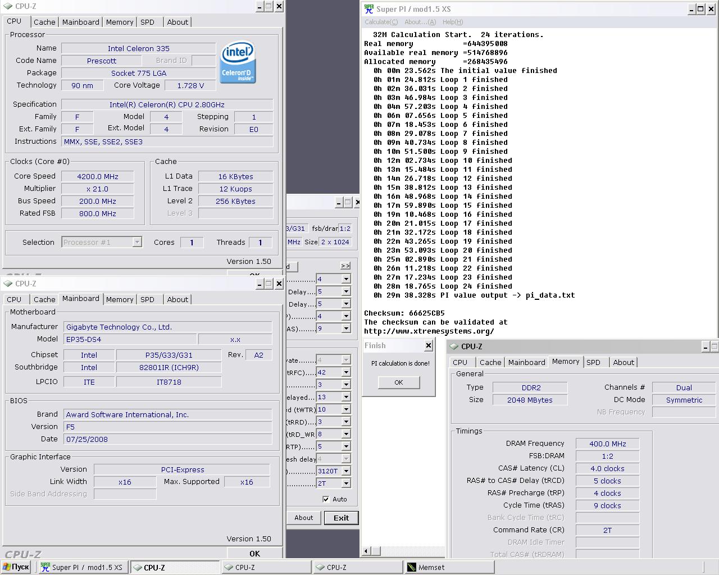Click the Memory size 2048 MBytes value
This screenshot has height=575, width=719.
(530, 400)
